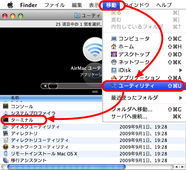Click the デスクトップ icon in menu
Screen dimensions: 186x170
coord(114,54)
